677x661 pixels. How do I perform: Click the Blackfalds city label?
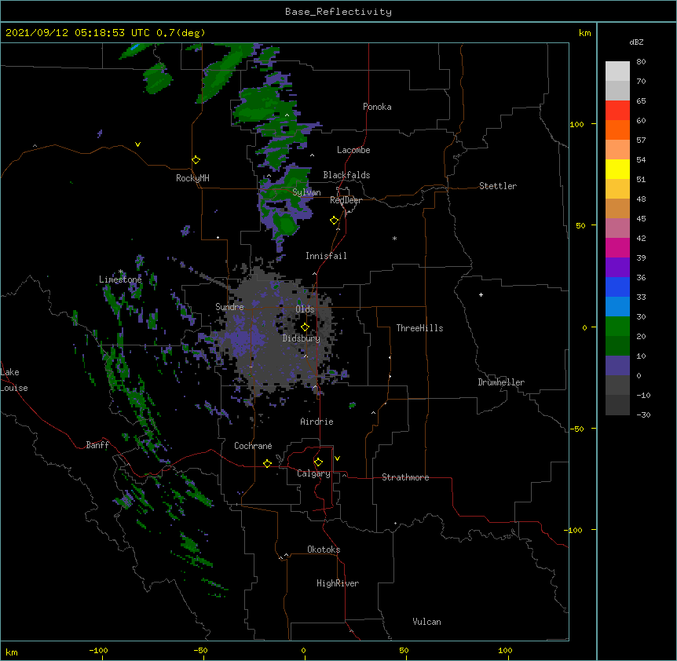point(346,175)
